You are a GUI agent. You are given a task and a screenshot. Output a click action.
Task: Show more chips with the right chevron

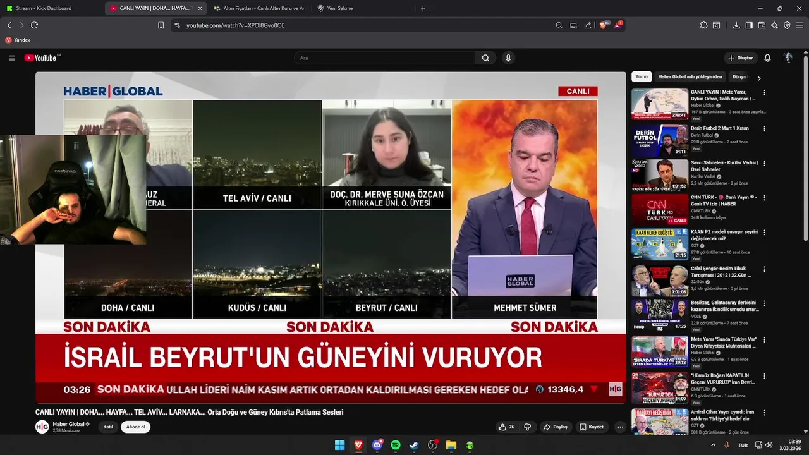[758, 78]
